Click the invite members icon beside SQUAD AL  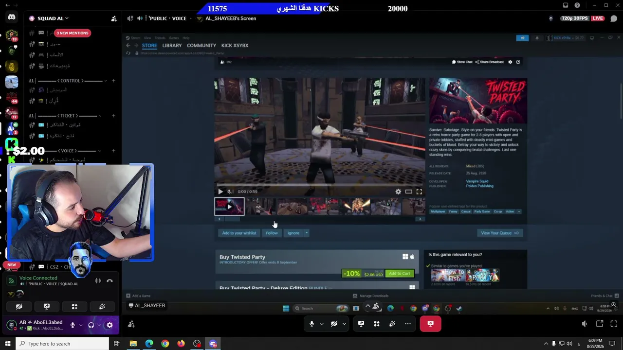click(x=114, y=18)
